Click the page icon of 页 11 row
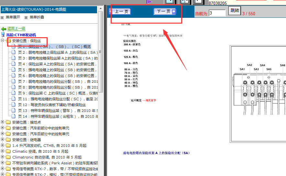286x176 pixels. tap(14, 99)
